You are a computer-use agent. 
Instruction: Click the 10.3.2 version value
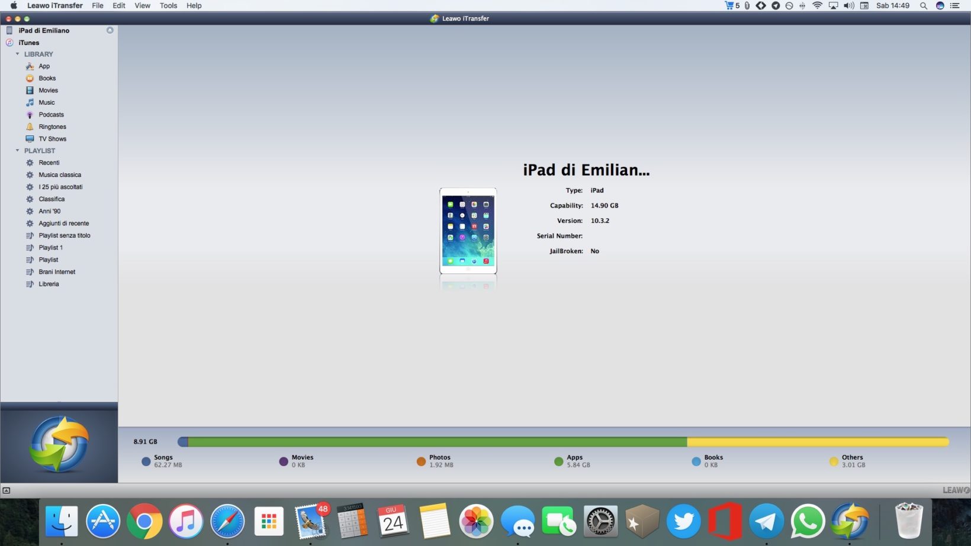pos(600,221)
